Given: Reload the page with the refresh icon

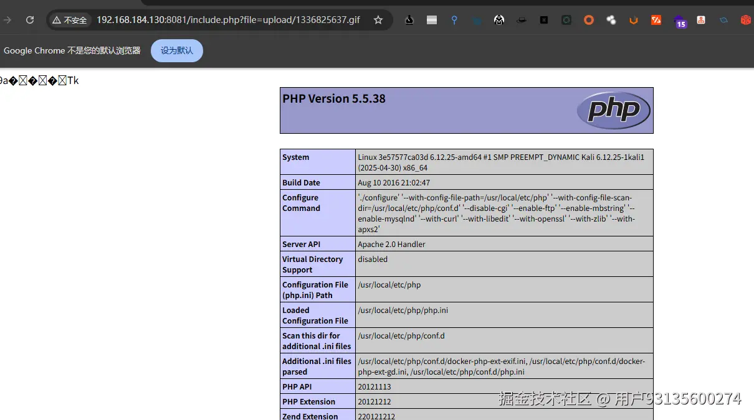Looking at the screenshot, I should click(29, 20).
